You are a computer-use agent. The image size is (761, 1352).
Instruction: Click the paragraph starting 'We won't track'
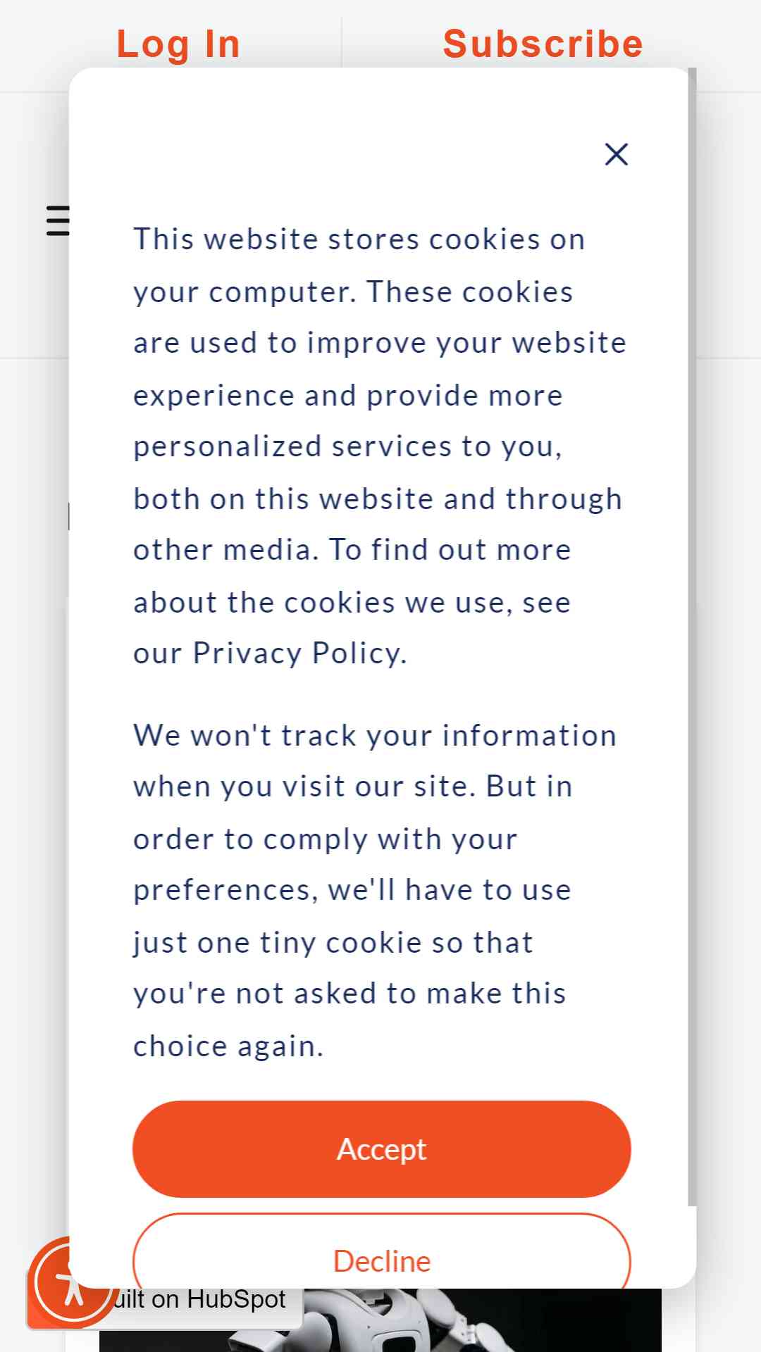(x=375, y=891)
